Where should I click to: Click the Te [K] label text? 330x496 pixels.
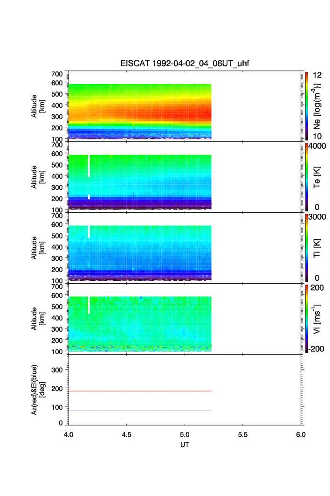(x=317, y=177)
